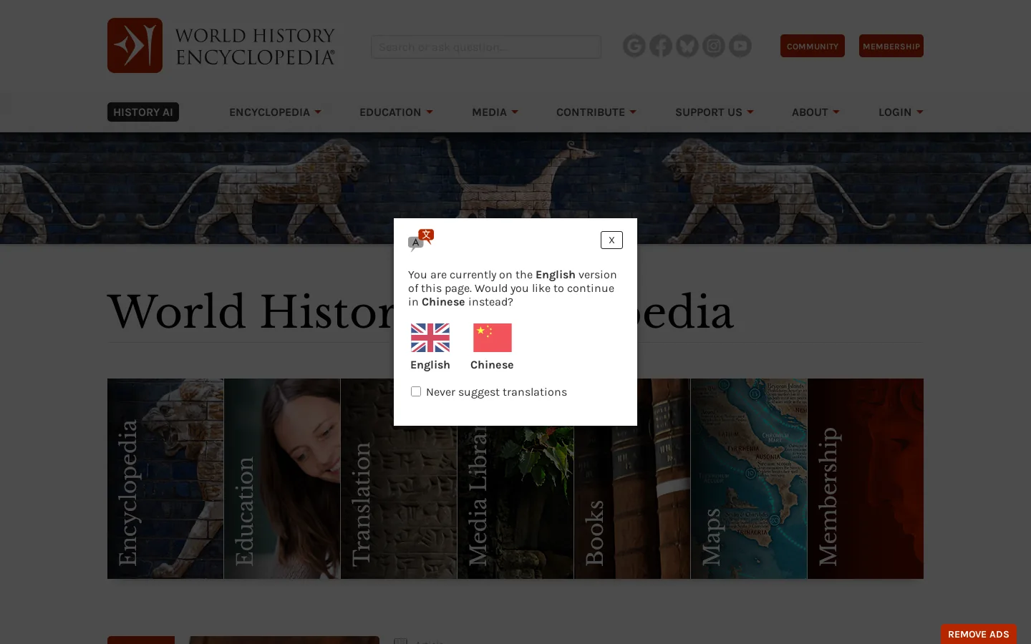Open the Education panel thumbnail
1031x644 pixels.
click(282, 479)
